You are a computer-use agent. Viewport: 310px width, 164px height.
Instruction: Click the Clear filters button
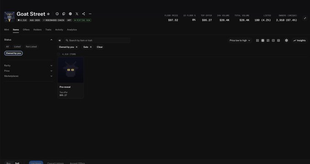coord(100,47)
